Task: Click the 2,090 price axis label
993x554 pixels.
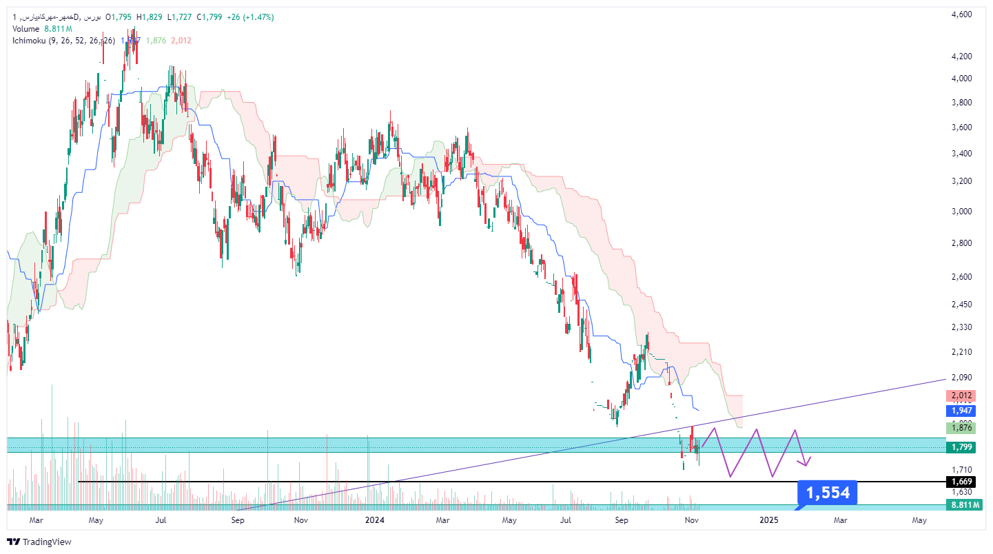Action: coord(961,378)
